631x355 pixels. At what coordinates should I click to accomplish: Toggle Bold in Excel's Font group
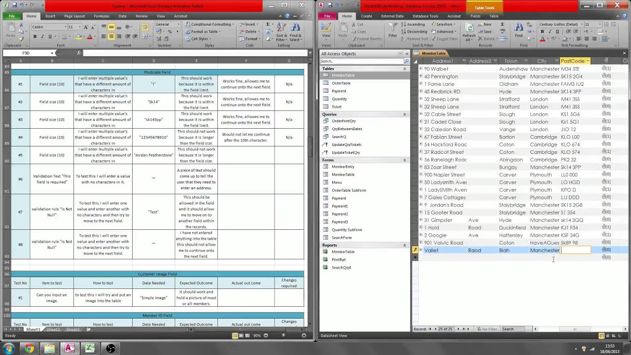pos(35,36)
